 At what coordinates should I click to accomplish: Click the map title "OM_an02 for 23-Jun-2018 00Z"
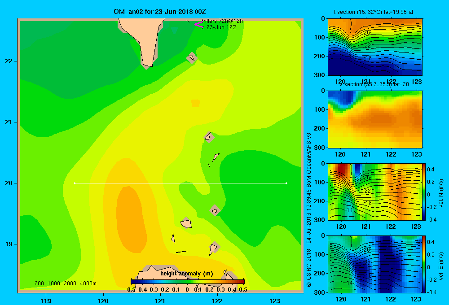coord(160,12)
